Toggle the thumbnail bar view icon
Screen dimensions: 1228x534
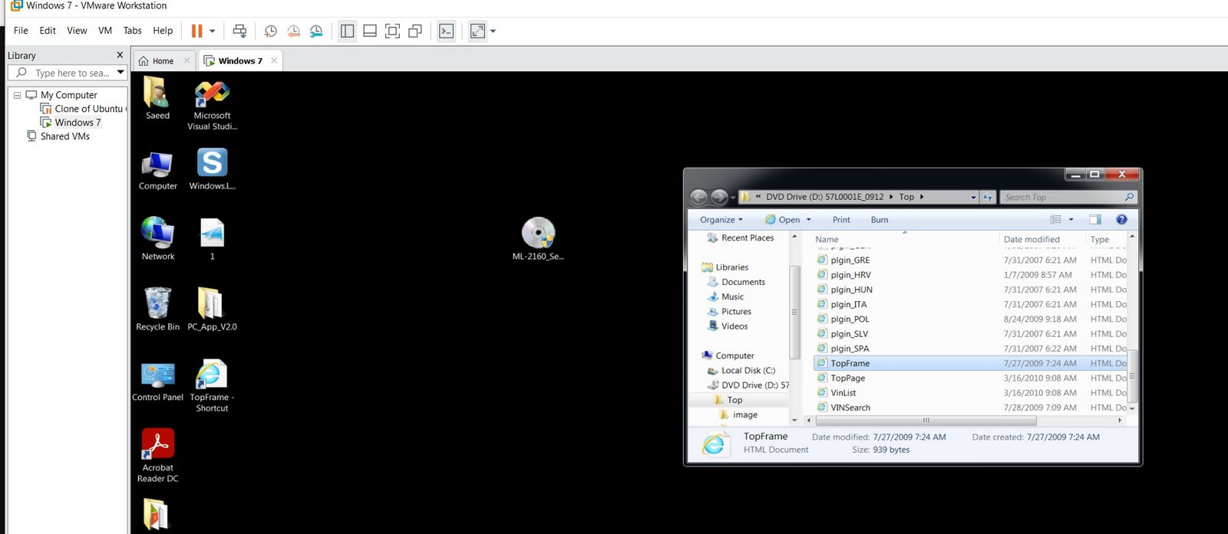[x=369, y=31]
